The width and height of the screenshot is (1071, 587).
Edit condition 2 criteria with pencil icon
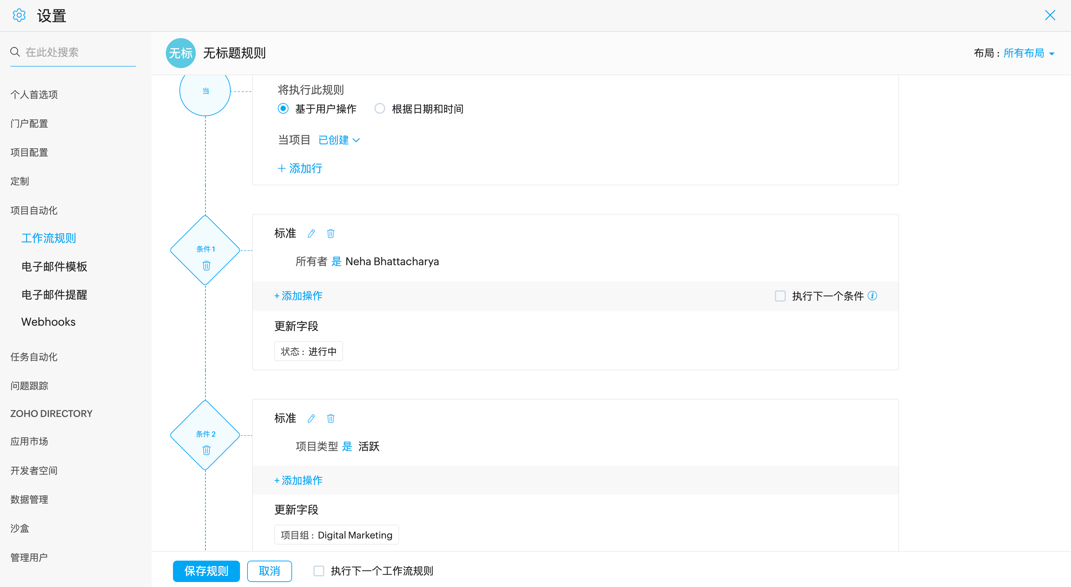click(x=311, y=418)
